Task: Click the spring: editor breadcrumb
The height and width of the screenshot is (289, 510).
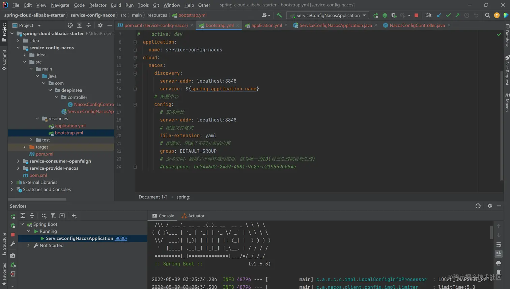Action: (x=183, y=197)
